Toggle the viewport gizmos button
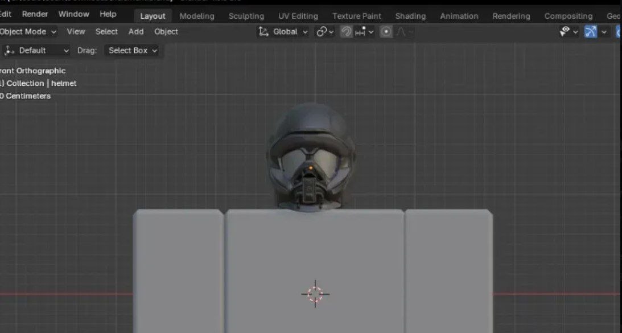Image resolution: width=622 pixels, height=333 pixels. pos(590,32)
